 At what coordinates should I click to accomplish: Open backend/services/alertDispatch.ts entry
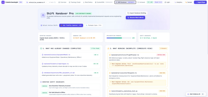coord(124,73)
